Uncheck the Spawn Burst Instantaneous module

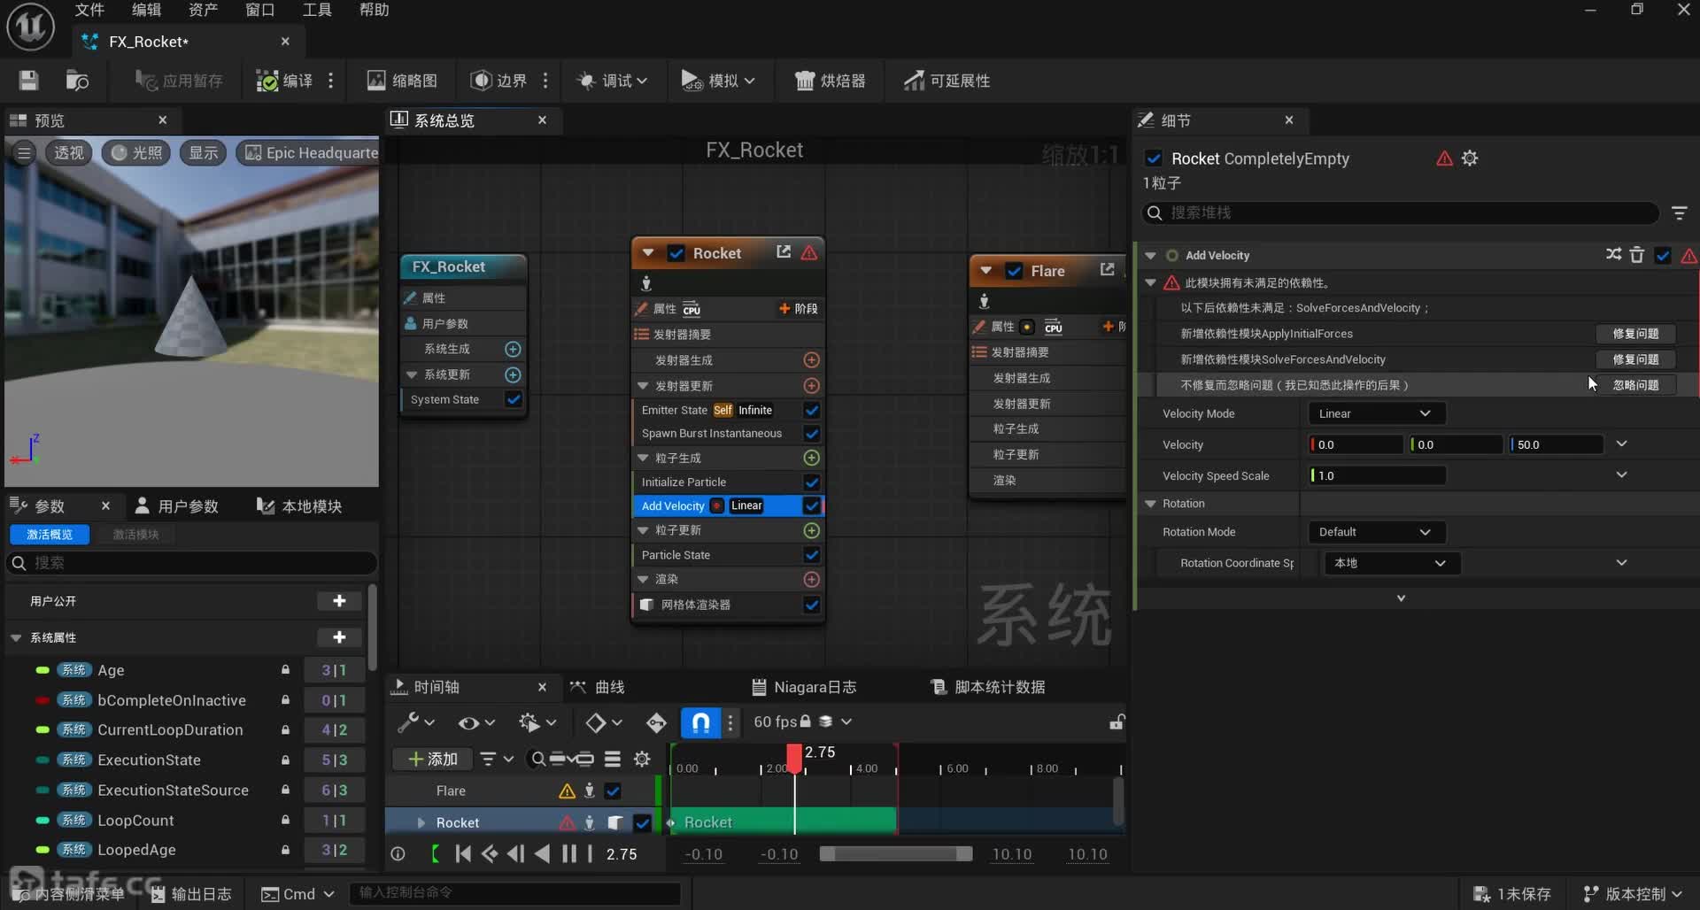(x=811, y=434)
